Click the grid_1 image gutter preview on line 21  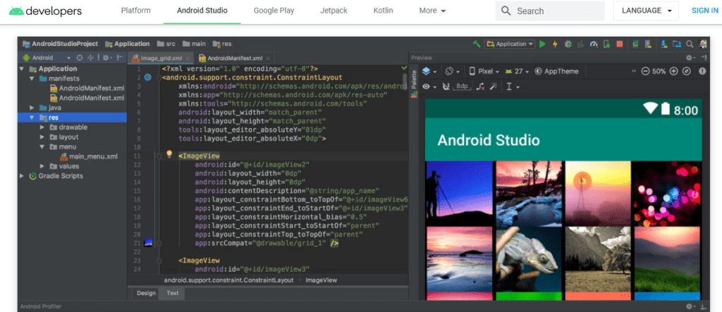click(148, 242)
